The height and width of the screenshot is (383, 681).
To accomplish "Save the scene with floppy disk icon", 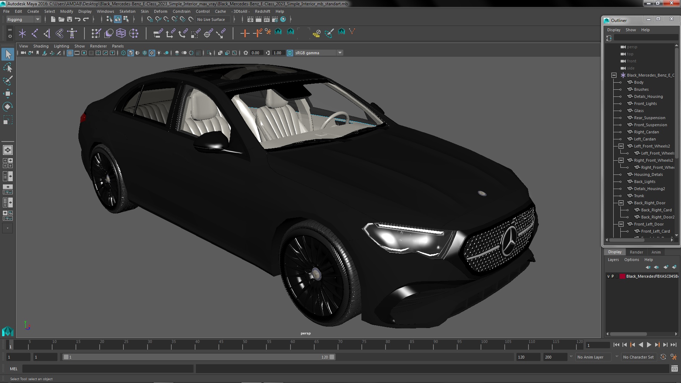I will coord(70,20).
